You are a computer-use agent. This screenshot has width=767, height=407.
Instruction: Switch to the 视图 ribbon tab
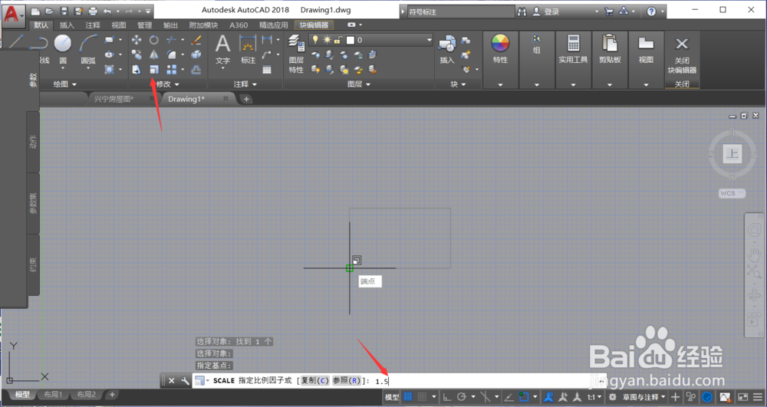(119, 25)
